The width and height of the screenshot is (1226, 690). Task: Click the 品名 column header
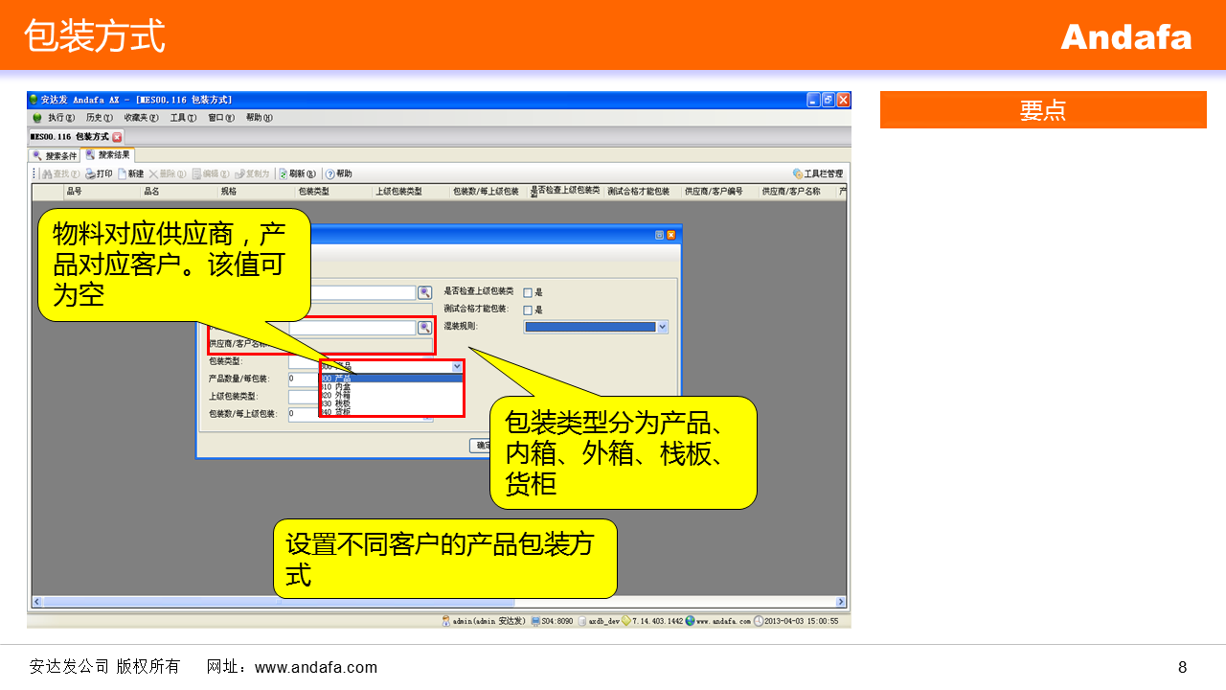151,192
